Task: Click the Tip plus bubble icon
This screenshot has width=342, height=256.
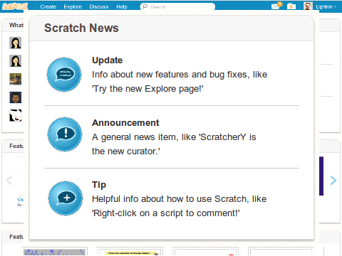Action: click(x=66, y=198)
